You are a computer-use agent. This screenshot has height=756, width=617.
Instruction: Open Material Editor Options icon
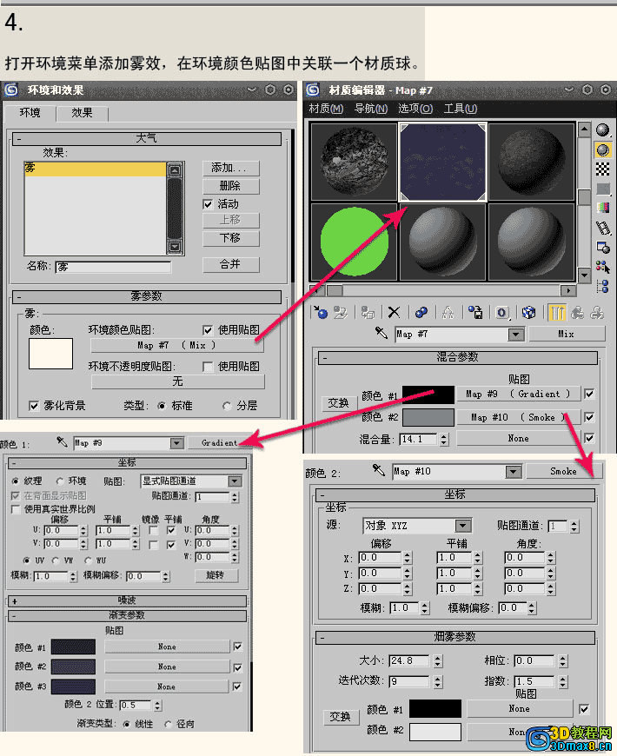(602, 247)
